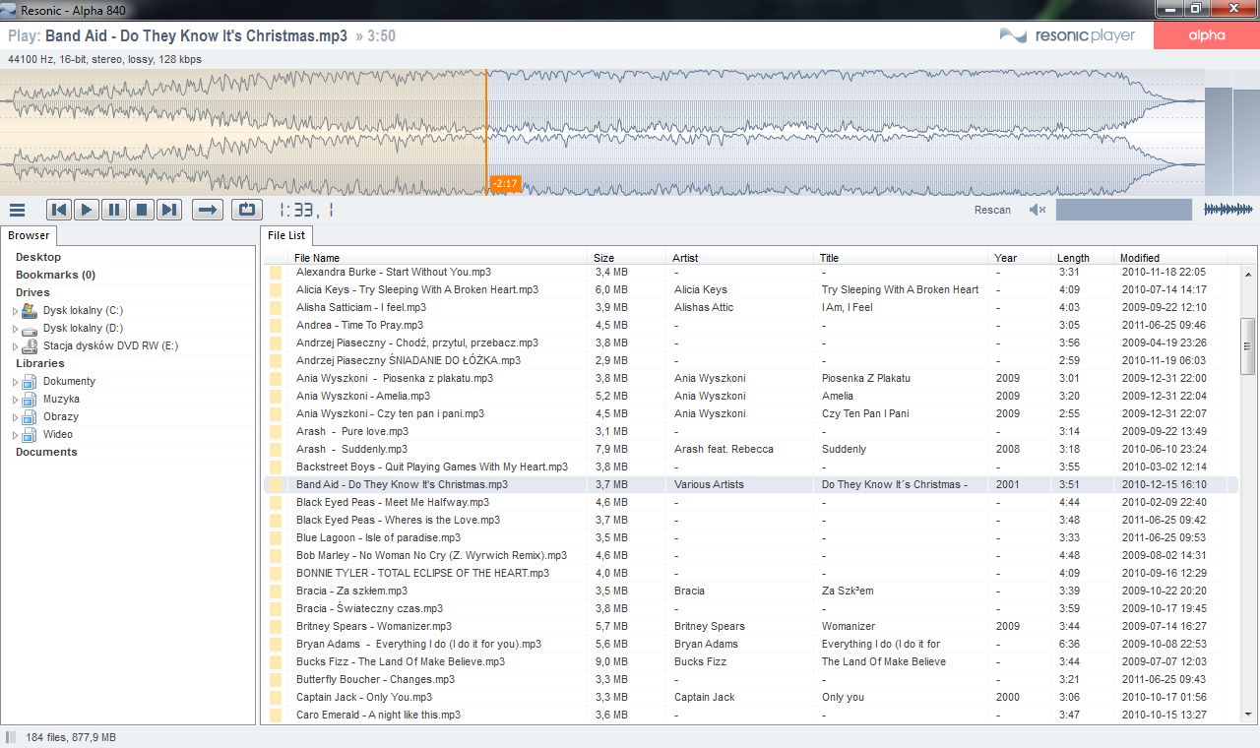
Task: Click the Dokumenty library icon
Action: (30, 381)
